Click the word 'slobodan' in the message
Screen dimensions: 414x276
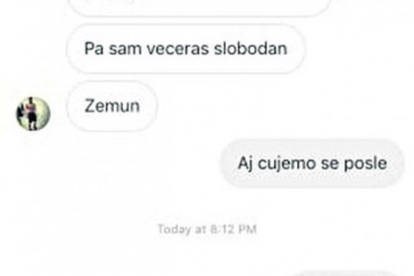251,49
